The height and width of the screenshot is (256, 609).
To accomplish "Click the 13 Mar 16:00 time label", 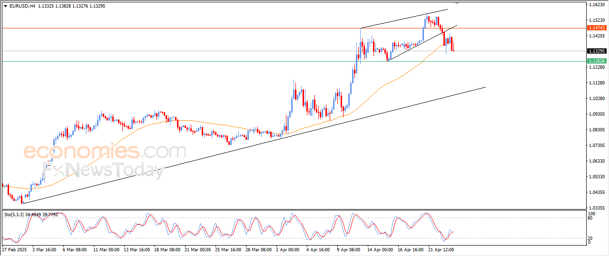I will pos(137,249).
